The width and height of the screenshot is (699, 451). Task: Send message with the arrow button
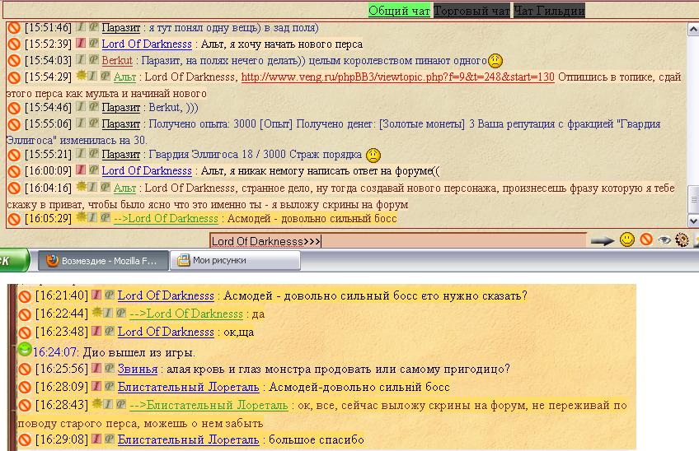(603, 241)
